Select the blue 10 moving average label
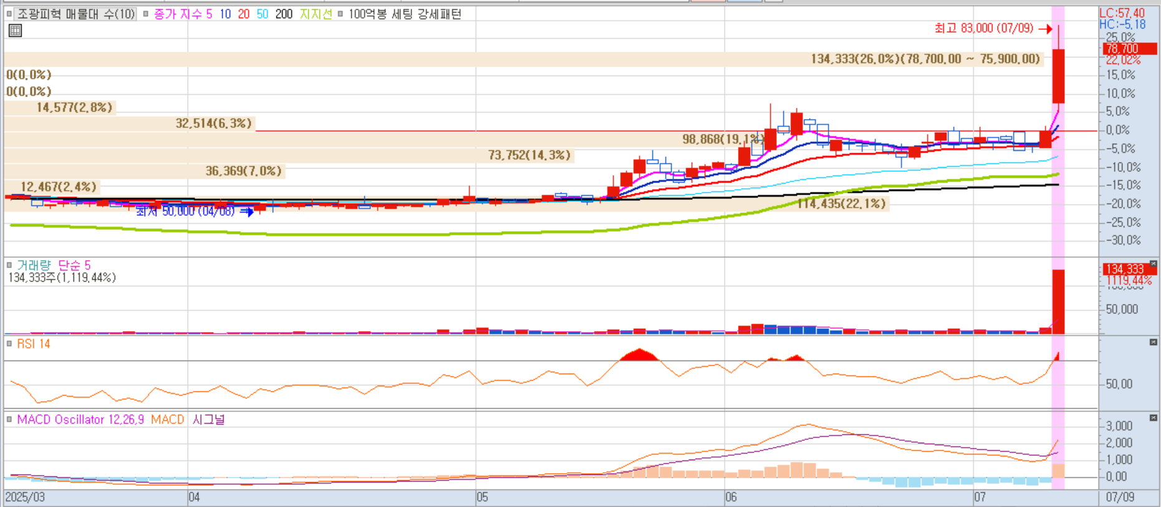 coord(225,14)
